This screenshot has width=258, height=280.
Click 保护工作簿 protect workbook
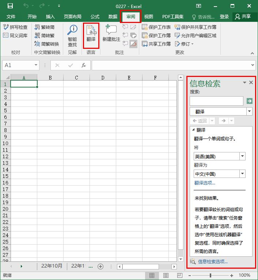click(x=156, y=35)
